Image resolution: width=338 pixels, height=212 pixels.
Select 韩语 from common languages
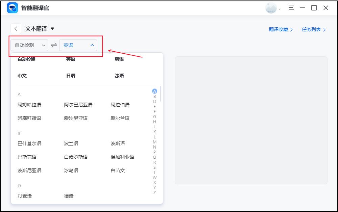119,59
